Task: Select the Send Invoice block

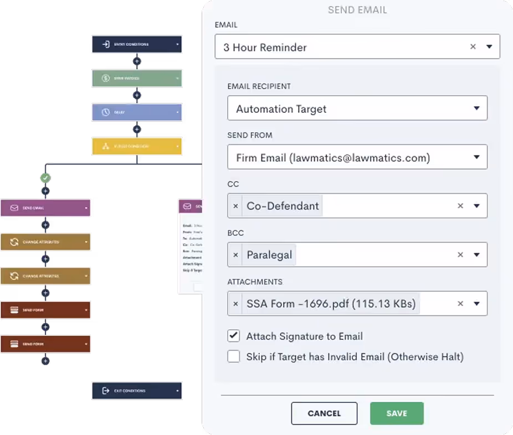Action: (137, 78)
